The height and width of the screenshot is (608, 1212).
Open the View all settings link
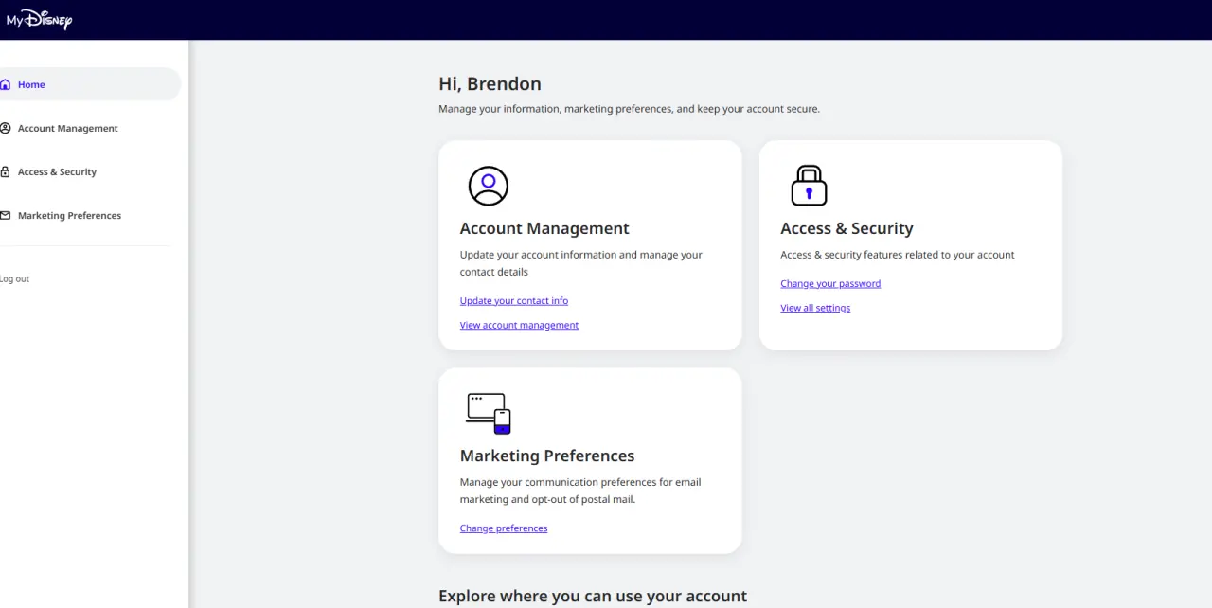coord(815,308)
